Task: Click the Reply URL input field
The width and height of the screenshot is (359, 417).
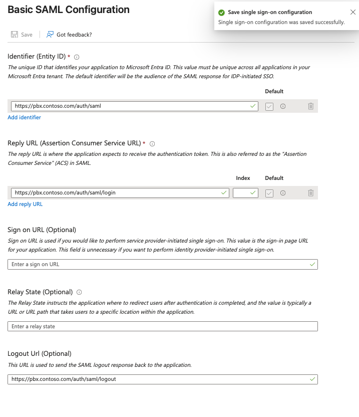Action: (x=115, y=193)
